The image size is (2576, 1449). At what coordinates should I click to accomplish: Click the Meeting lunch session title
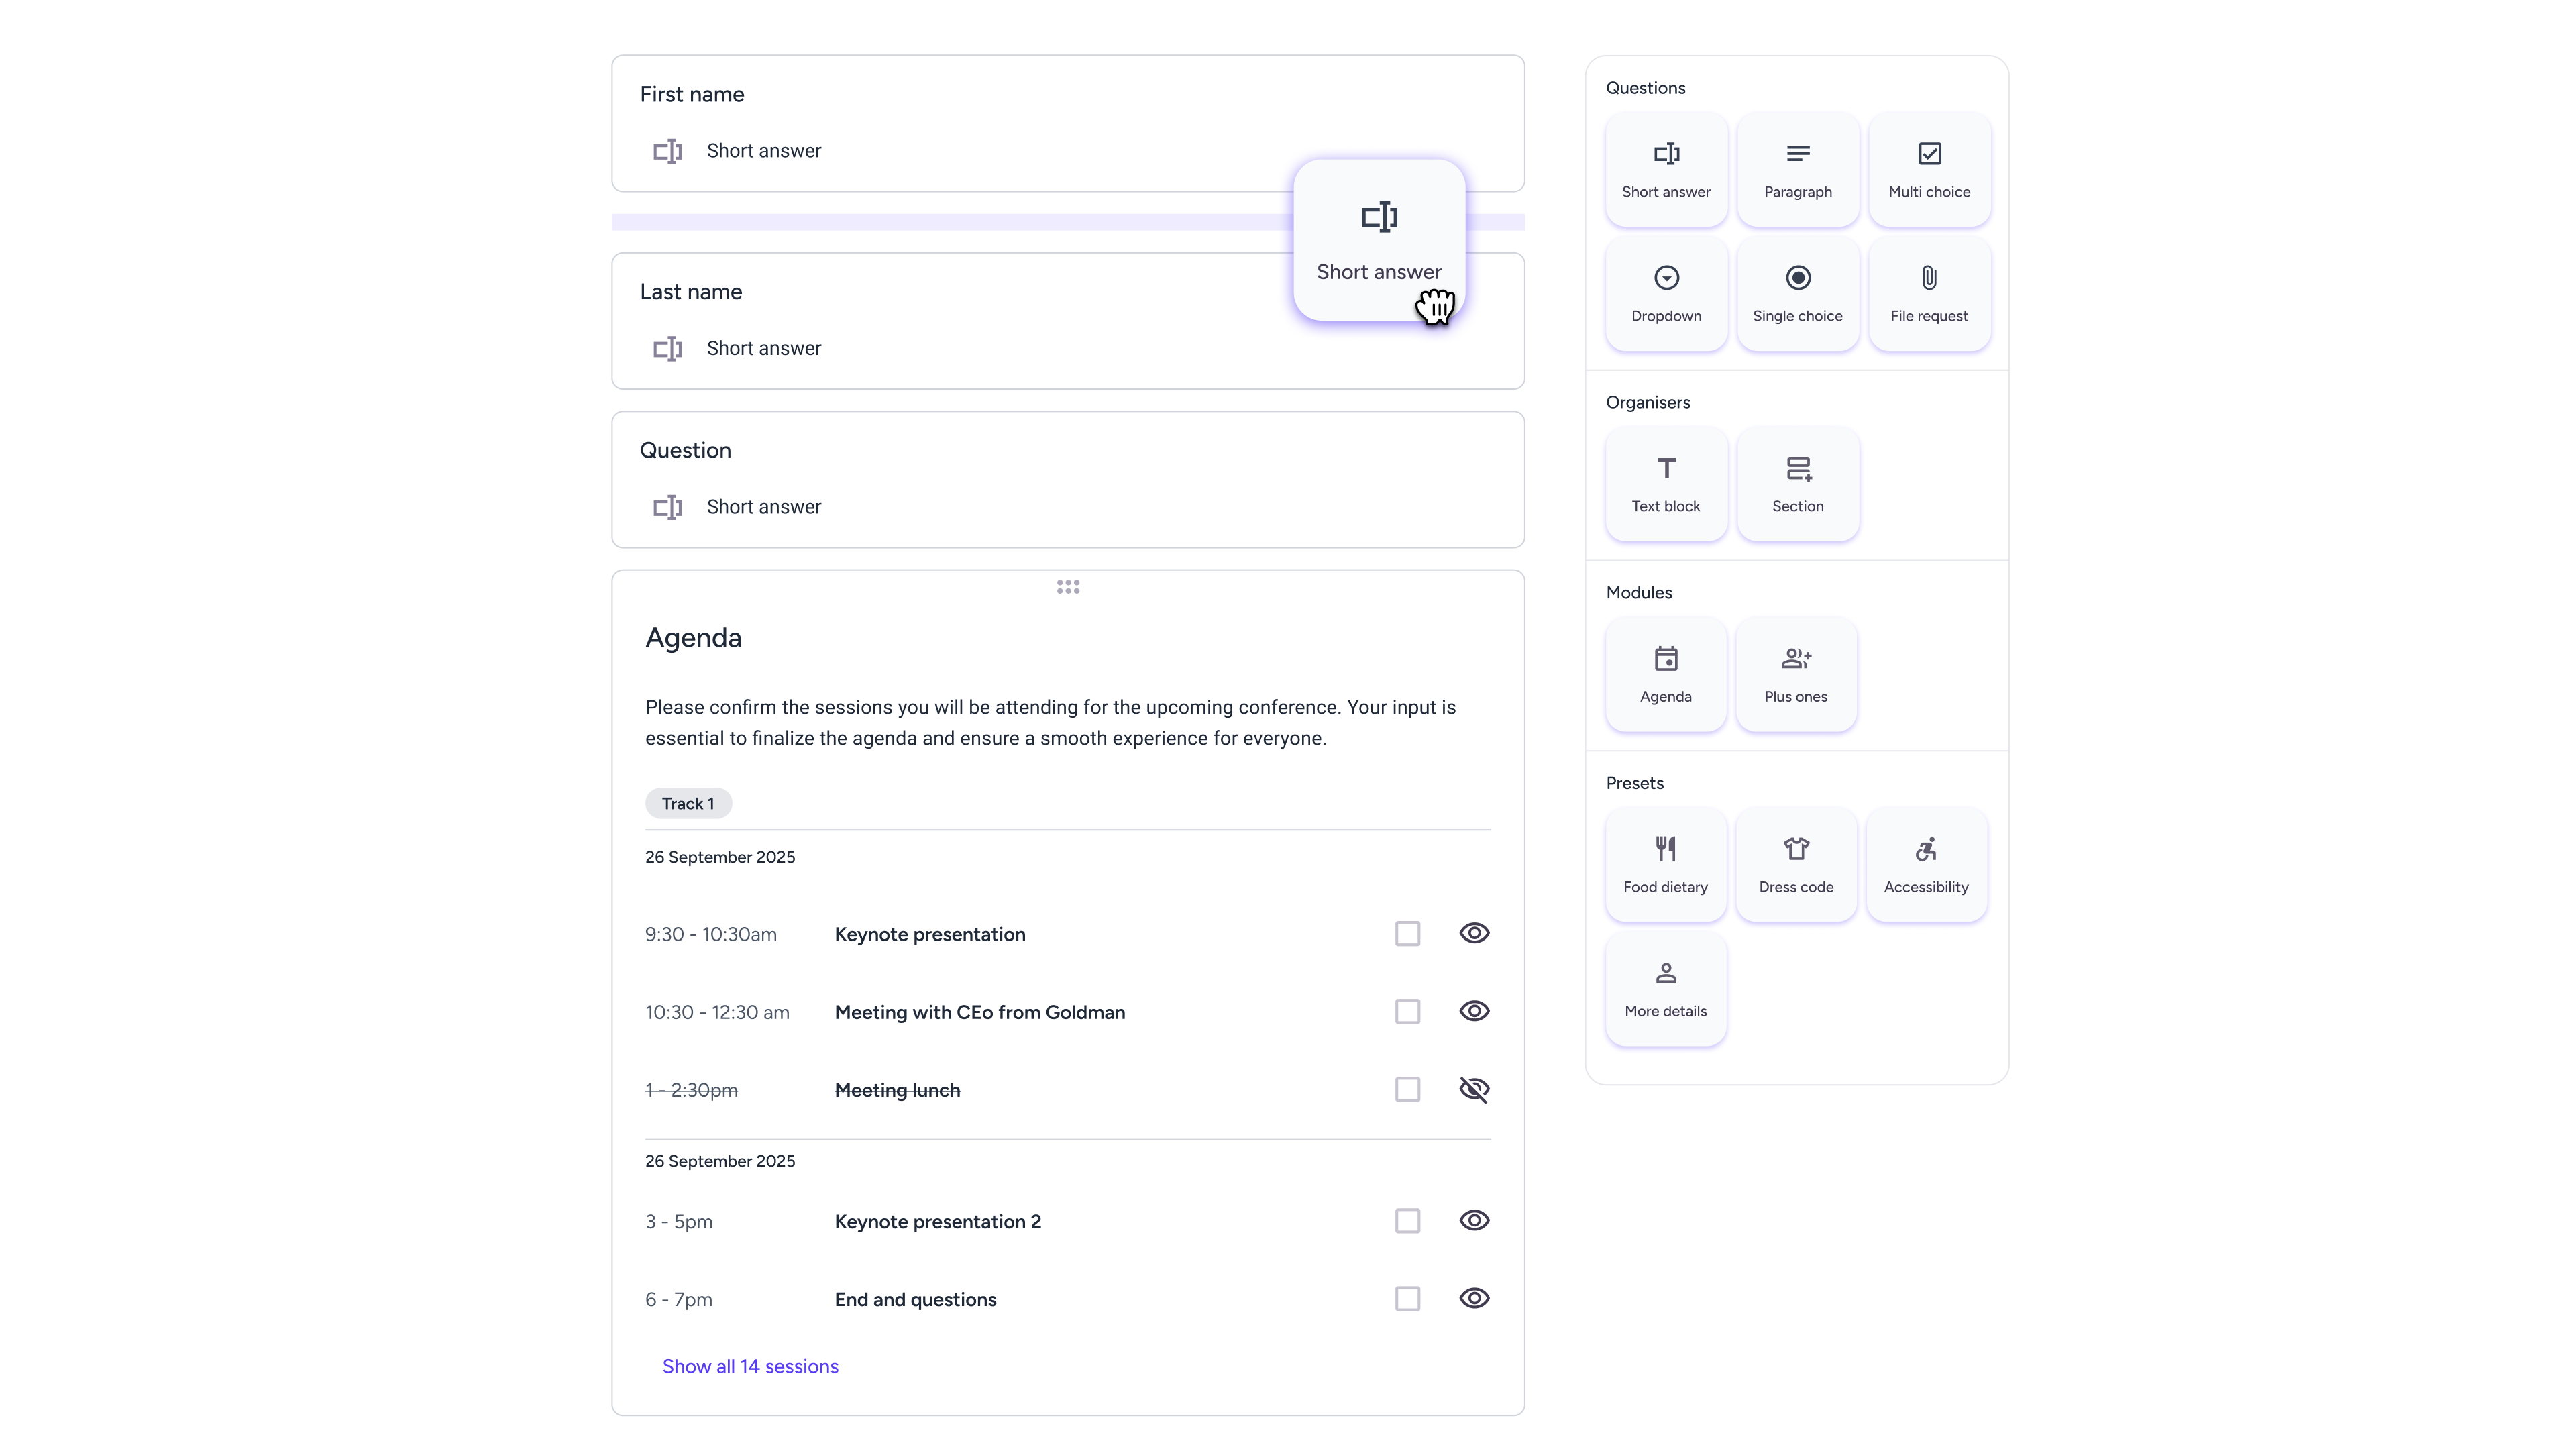[897, 1090]
